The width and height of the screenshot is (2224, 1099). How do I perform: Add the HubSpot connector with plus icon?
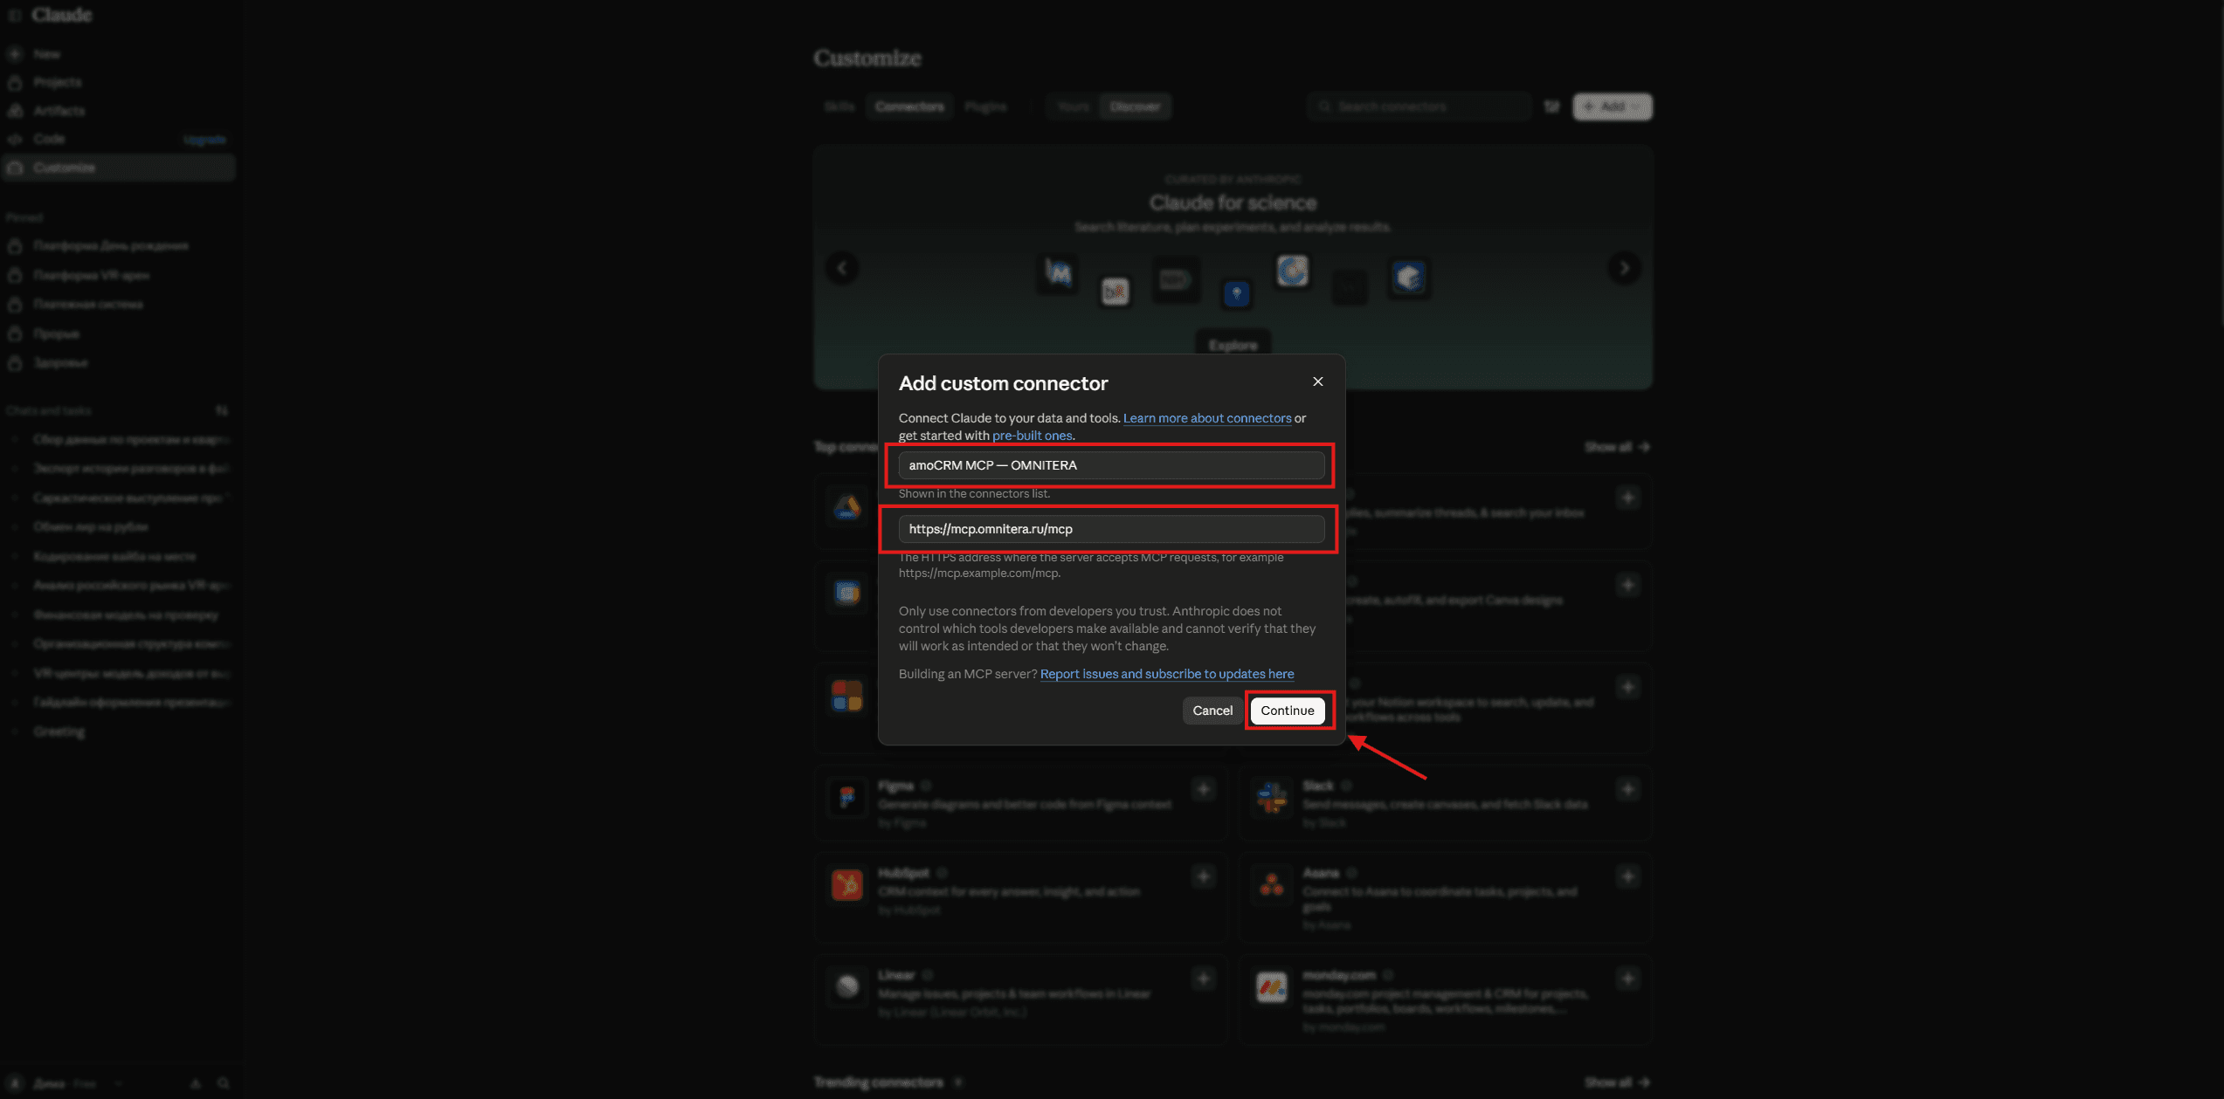click(x=1203, y=876)
